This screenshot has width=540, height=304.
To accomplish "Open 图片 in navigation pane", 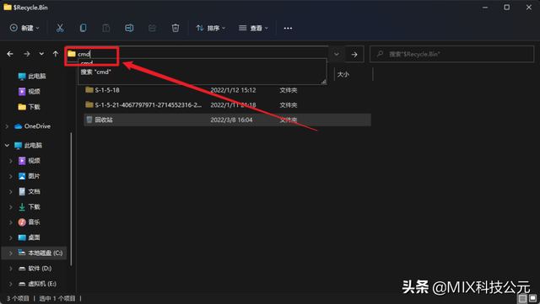I will 30,176.
